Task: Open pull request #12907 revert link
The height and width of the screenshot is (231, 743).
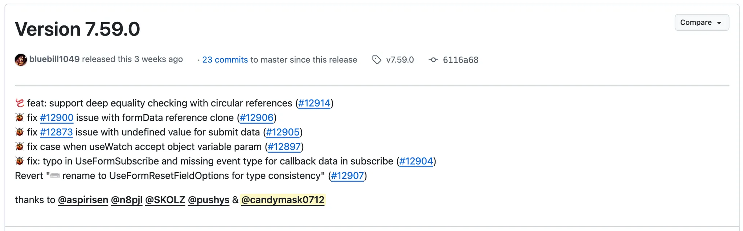Action: [347, 176]
